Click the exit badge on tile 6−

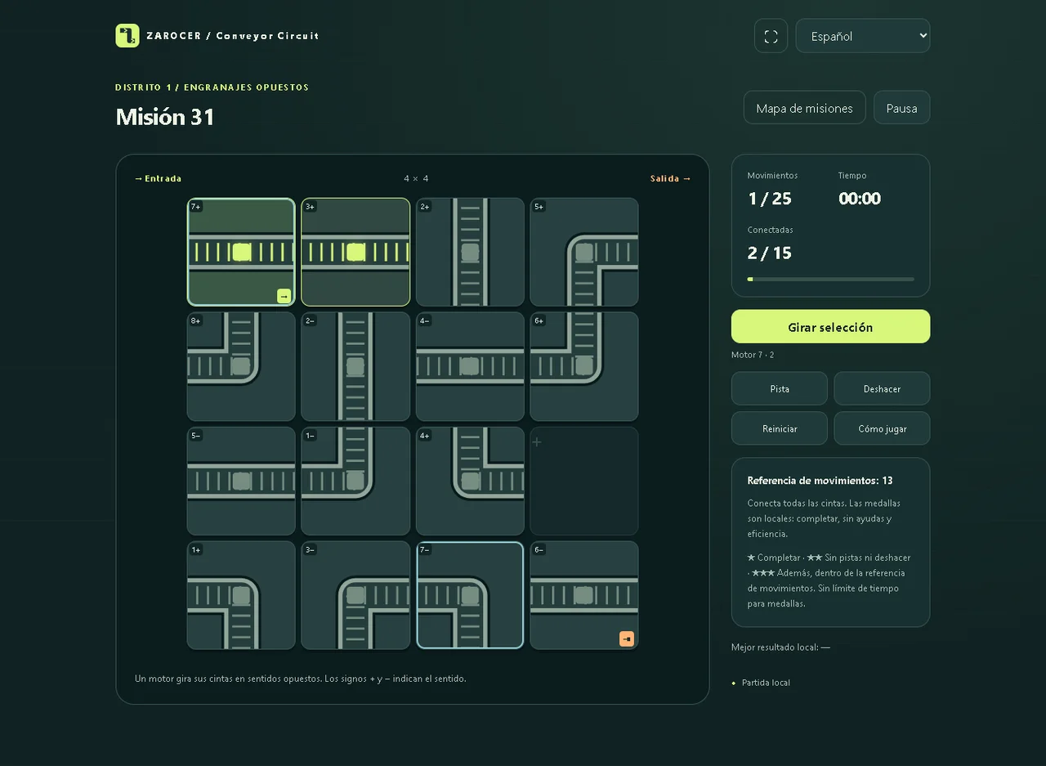pyautogui.click(x=627, y=639)
